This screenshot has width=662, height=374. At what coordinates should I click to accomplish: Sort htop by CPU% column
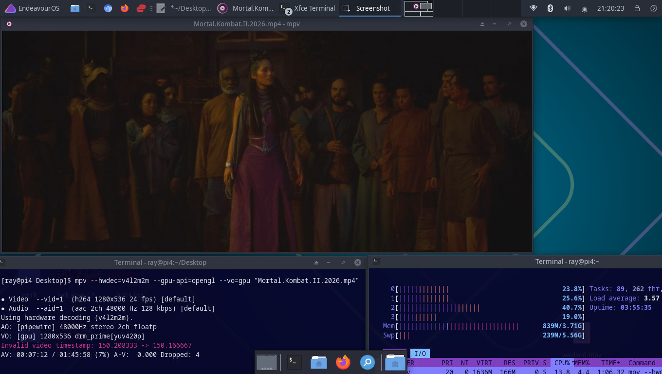(x=562, y=363)
